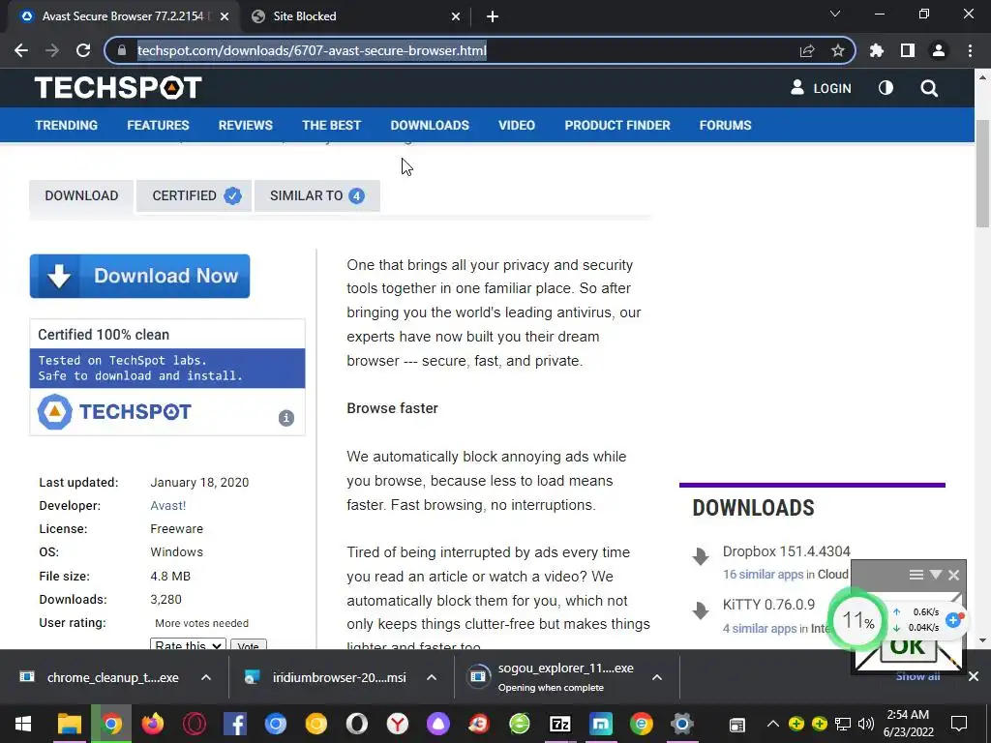Show hidden system tray icons
The height and width of the screenshot is (743, 991).
click(772, 724)
